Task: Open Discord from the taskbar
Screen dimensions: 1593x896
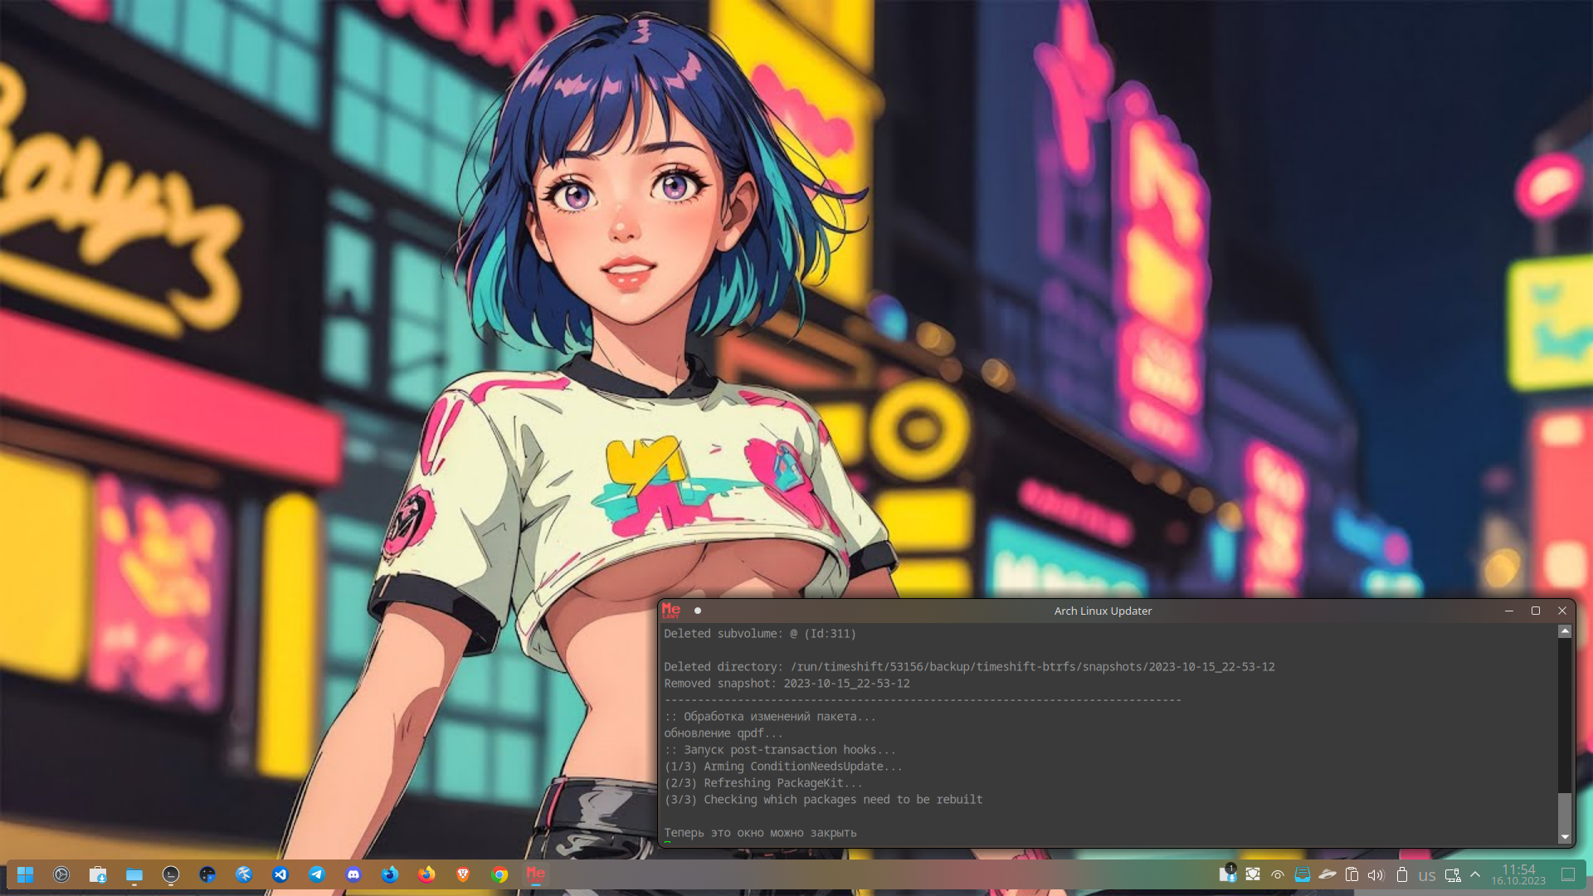Action: coord(353,874)
